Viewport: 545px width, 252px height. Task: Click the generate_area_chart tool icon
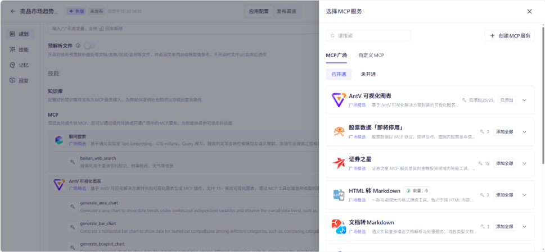point(73,206)
